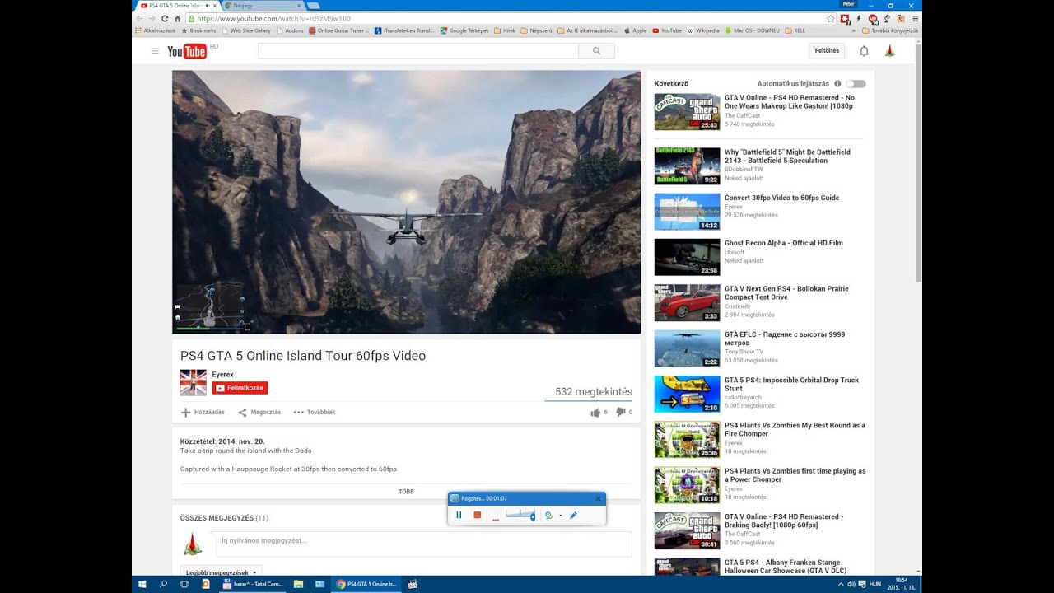Click the Chrome reload button

(x=163, y=18)
